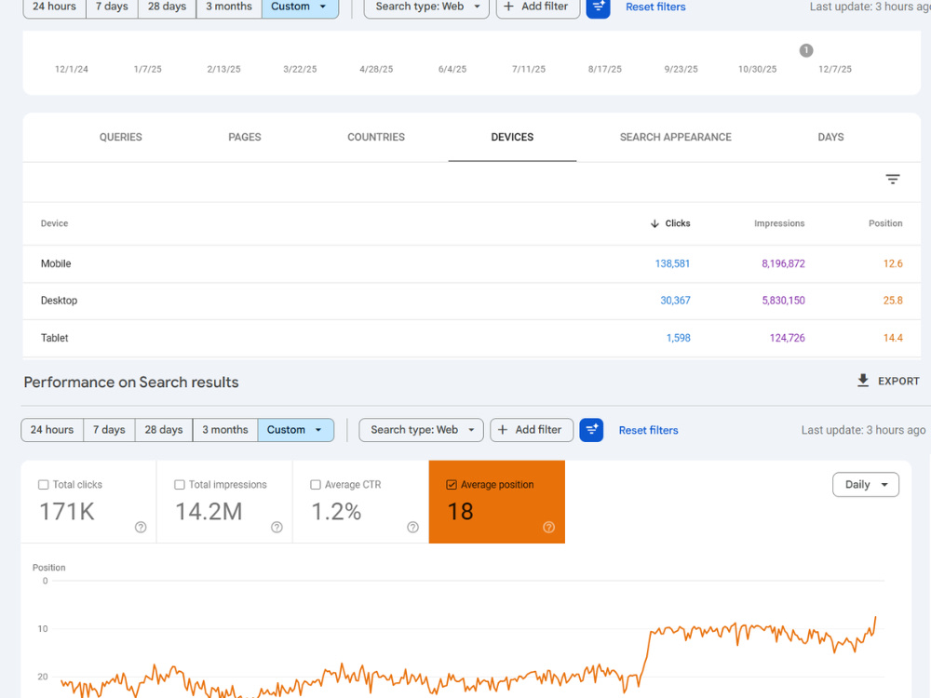Click the Mobile device row
931x698 pixels.
(471, 263)
